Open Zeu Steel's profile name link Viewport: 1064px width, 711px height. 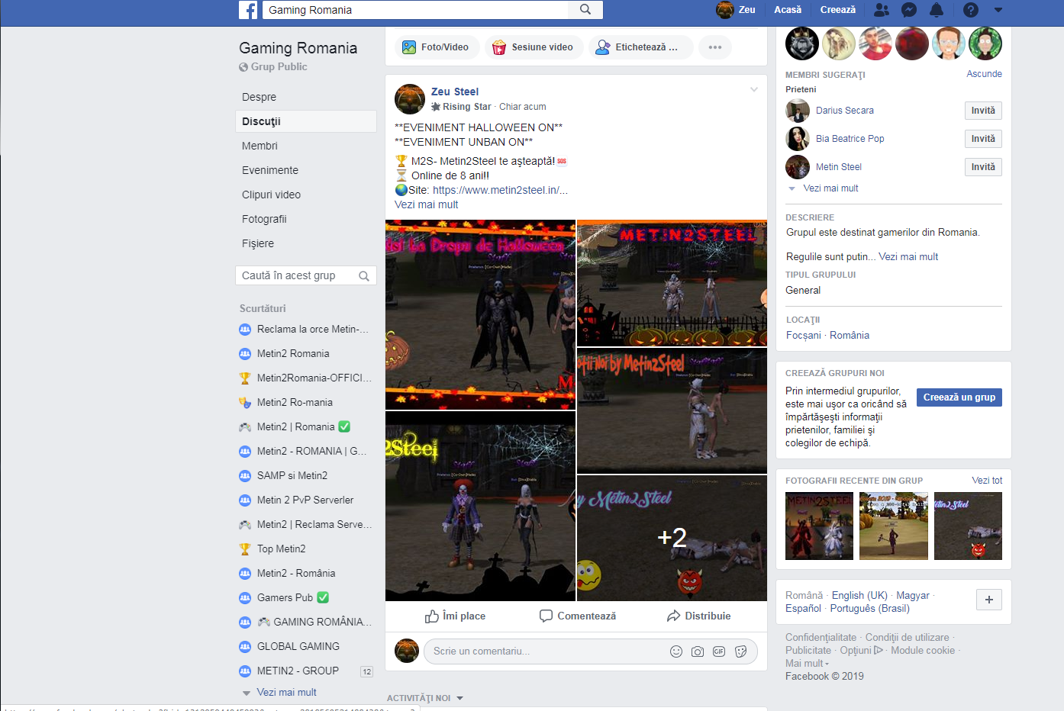(455, 92)
